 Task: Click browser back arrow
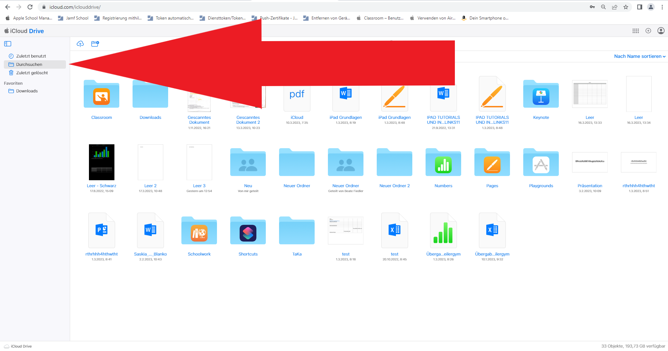click(x=8, y=7)
